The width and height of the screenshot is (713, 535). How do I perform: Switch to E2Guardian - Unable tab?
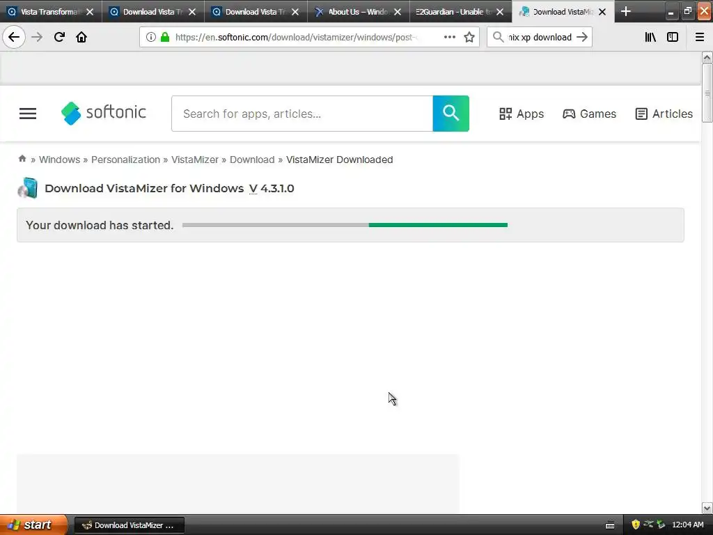click(x=460, y=12)
